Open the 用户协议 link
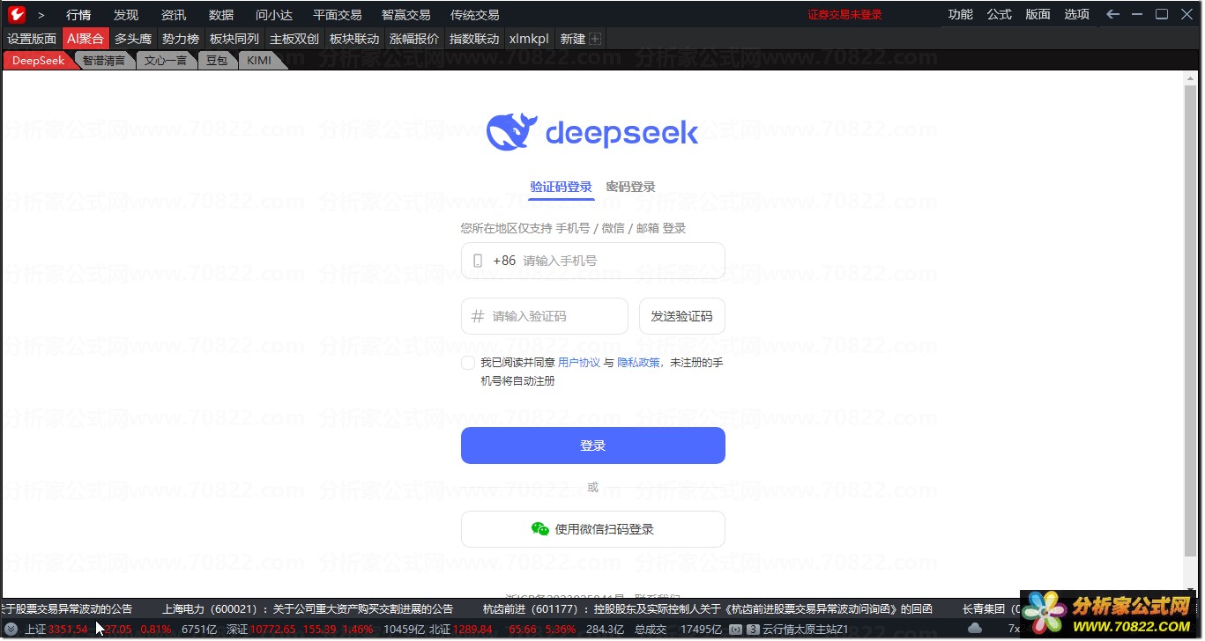 (x=579, y=363)
